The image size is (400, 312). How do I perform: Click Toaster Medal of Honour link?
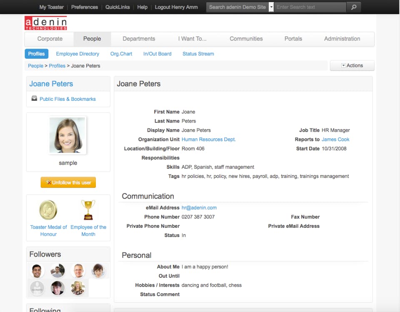tap(48, 231)
